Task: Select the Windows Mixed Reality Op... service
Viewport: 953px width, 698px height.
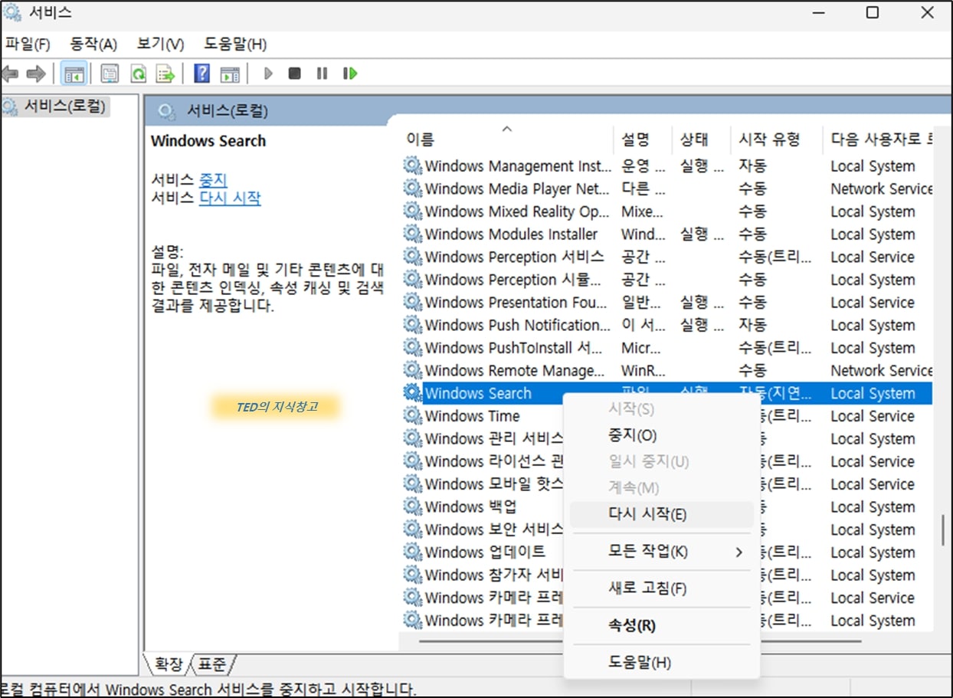Action: (666, 211)
